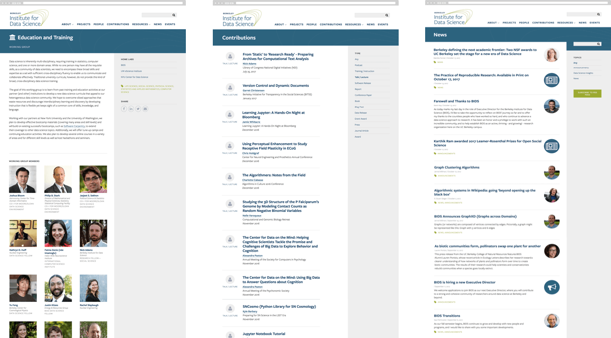Click Philip B. Stark's member photo
The height and width of the screenshot is (338, 611).
pyautogui.click(x=58, y=179)
